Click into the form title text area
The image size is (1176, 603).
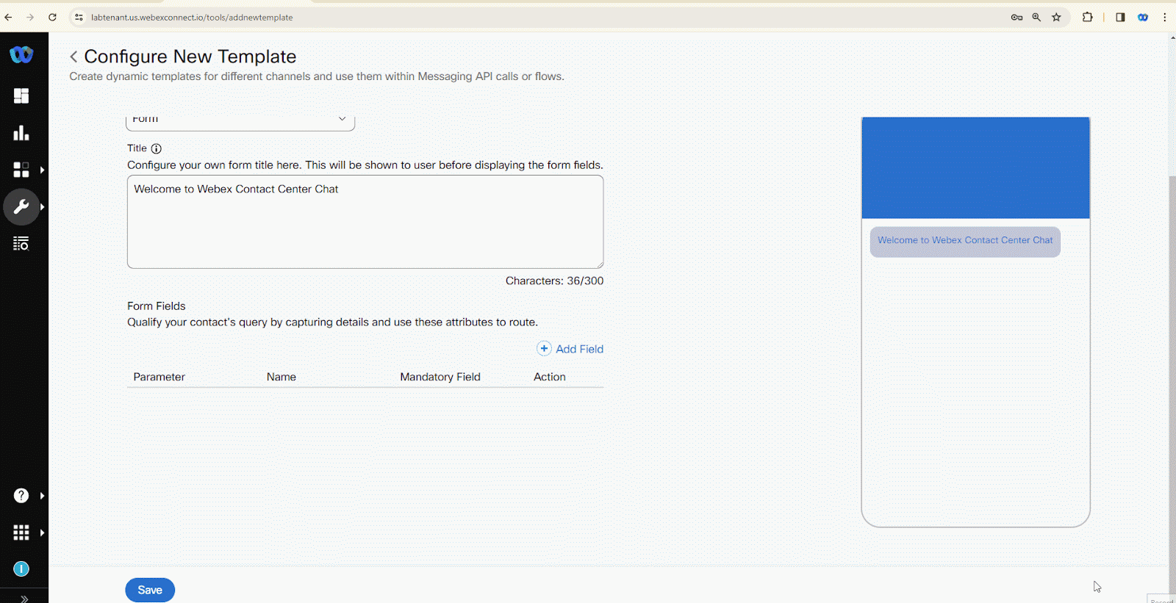365,222
